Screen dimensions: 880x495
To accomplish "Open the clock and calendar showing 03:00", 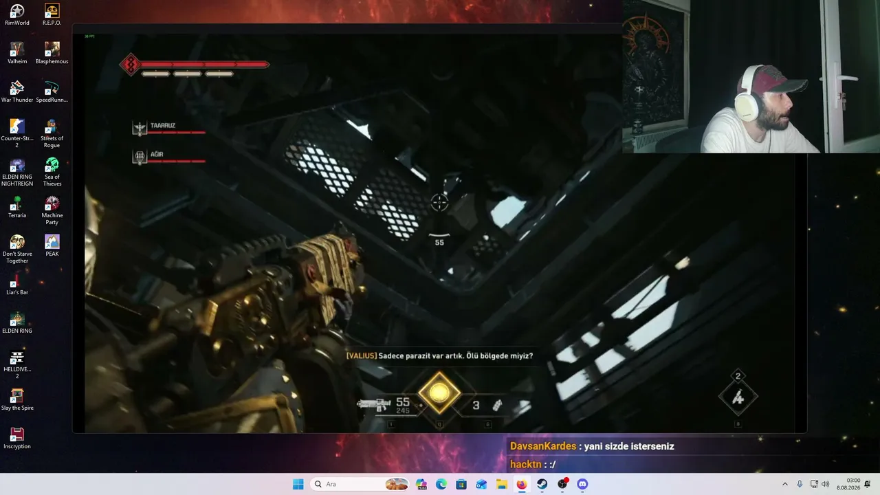I will 848,484.
